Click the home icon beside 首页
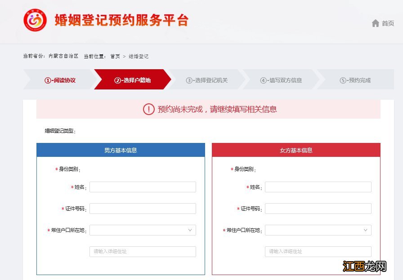The image size is (403, 280). 376,23
